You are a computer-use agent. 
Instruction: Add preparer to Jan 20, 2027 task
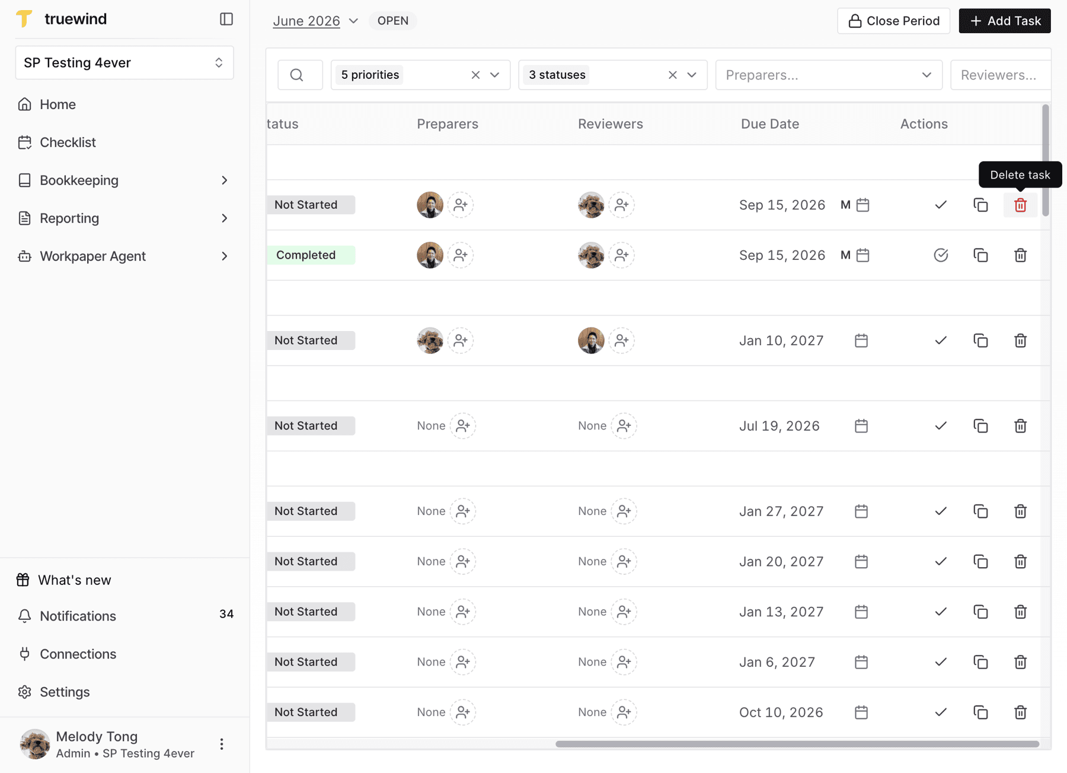463,561
